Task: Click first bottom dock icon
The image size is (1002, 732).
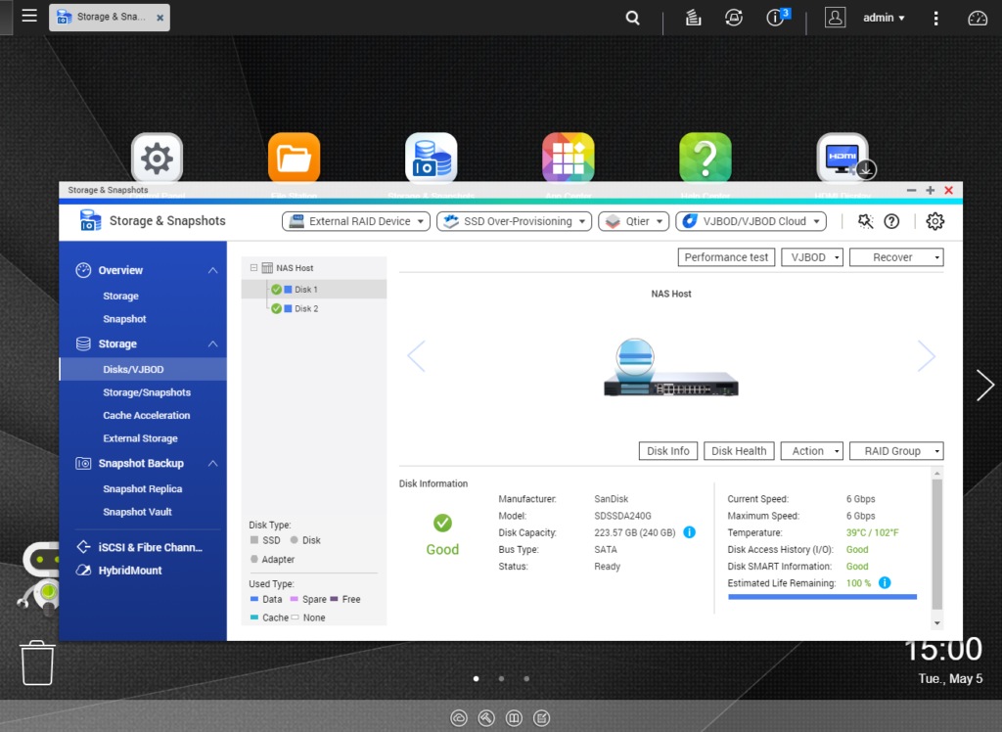Action: (459, 718)
